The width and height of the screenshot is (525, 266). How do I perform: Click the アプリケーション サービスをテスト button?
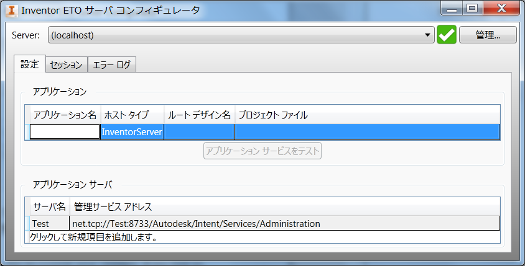coord(262,151)
